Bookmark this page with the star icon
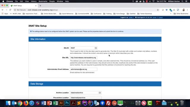 coord(158,10)
